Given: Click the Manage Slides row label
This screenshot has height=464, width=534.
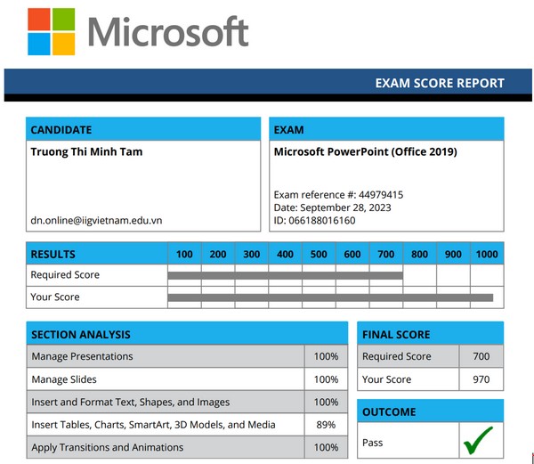Looking at the screenshot, I should click(64, 379).
